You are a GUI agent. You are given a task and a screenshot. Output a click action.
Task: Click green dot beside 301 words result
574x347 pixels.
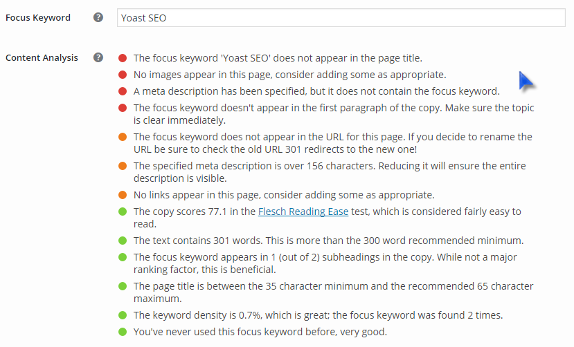coord(123,241)
